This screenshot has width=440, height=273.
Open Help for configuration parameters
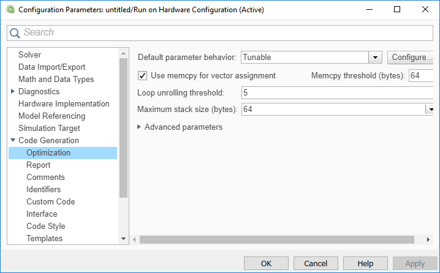pyautogui.click(x=365, y=263)
